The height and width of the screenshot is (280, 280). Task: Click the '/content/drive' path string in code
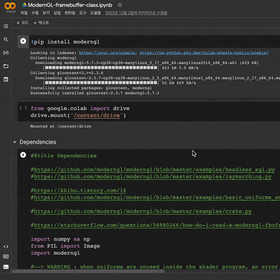tap(97, 115)
